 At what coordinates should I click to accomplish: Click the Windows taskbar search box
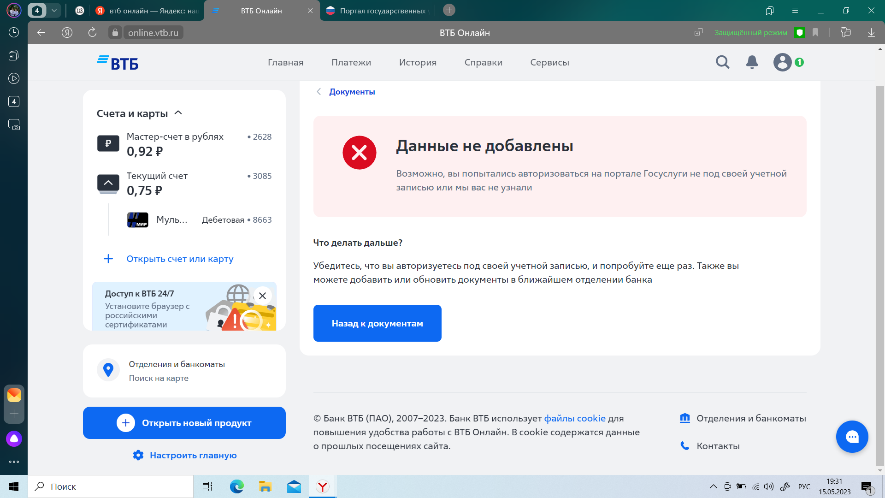click(x=111, y=486)
